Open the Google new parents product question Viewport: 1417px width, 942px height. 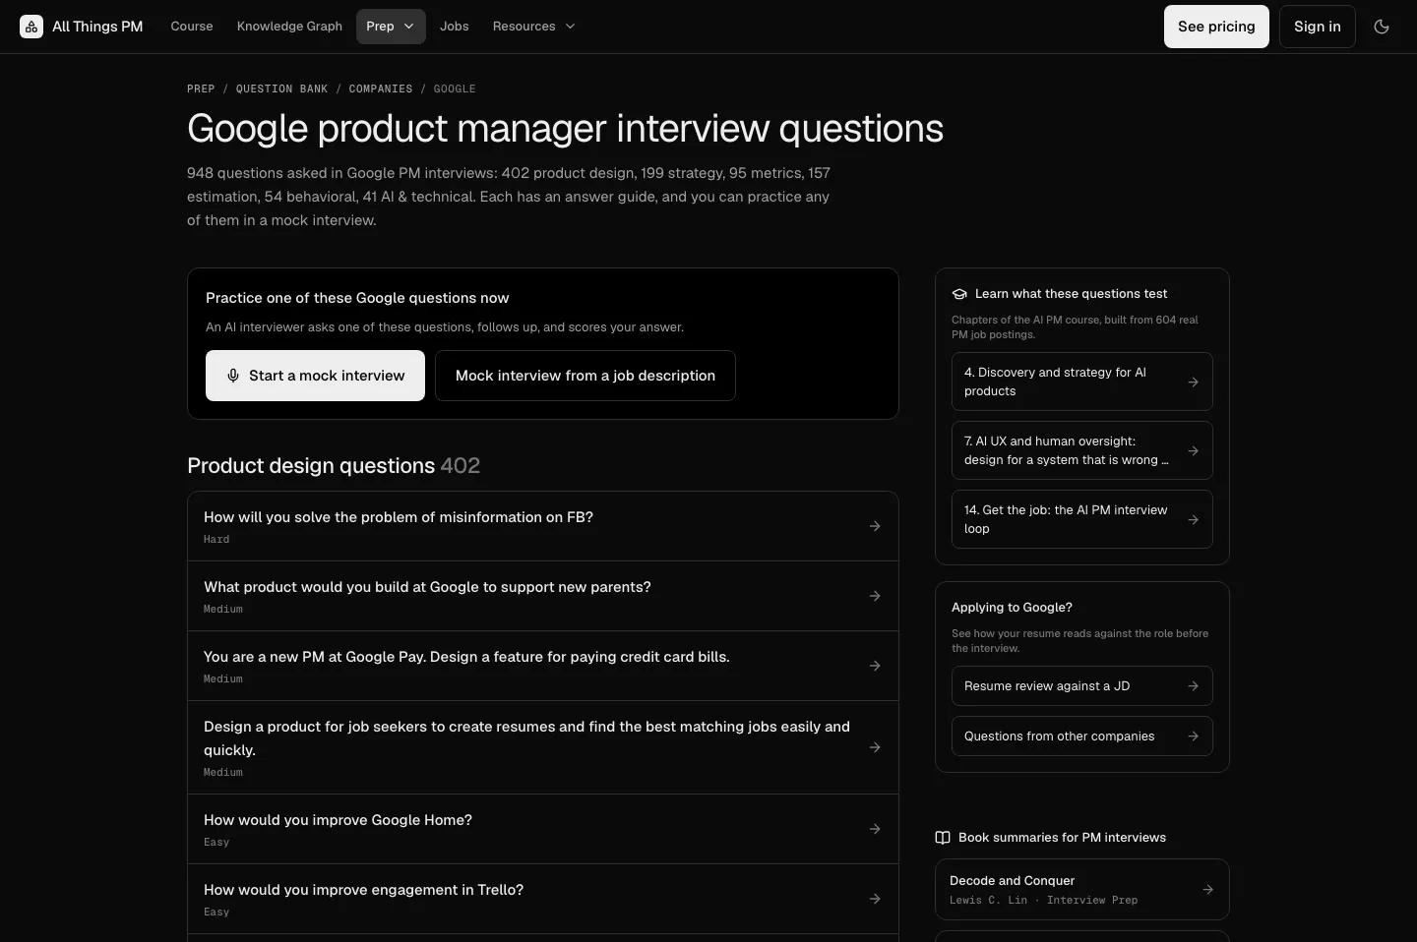[543, 596]
